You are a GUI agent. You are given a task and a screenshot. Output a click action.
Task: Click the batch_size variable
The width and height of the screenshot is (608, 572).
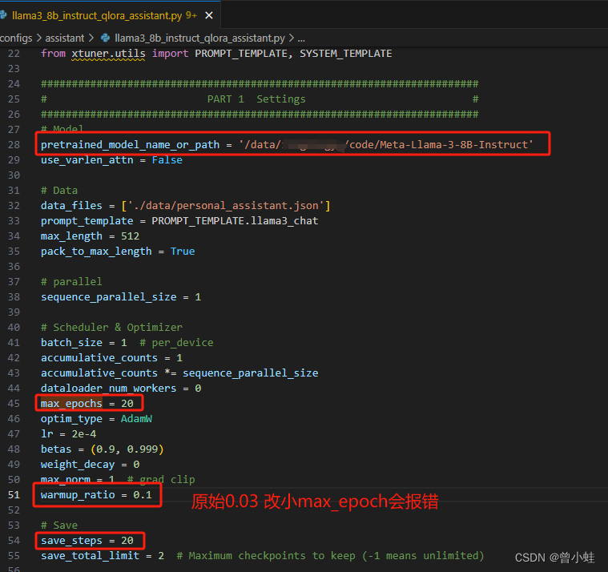(71, 342)
